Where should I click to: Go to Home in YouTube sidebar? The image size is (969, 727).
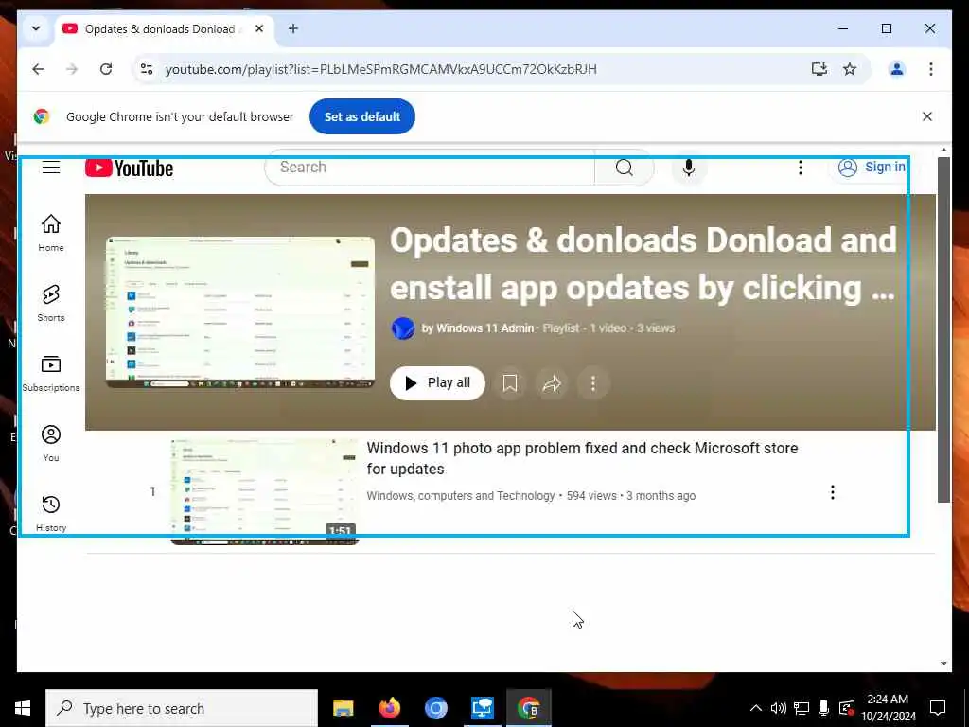tap(51, 233)
